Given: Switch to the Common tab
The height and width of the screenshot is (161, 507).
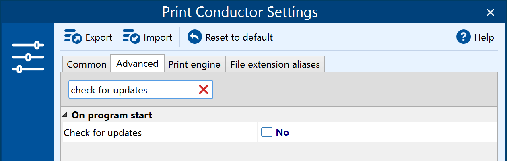Looking at the screenshot, I should tap(87, 64).
